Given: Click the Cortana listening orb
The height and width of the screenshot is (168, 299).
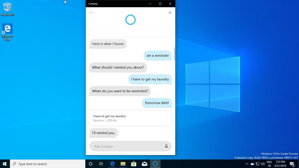Looking at the screenshot, I should point(130,20).
